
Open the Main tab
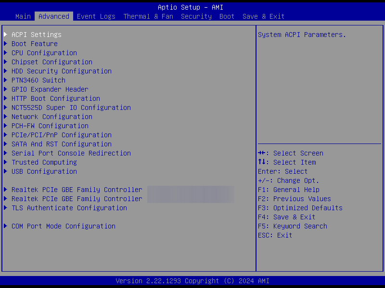23,16
